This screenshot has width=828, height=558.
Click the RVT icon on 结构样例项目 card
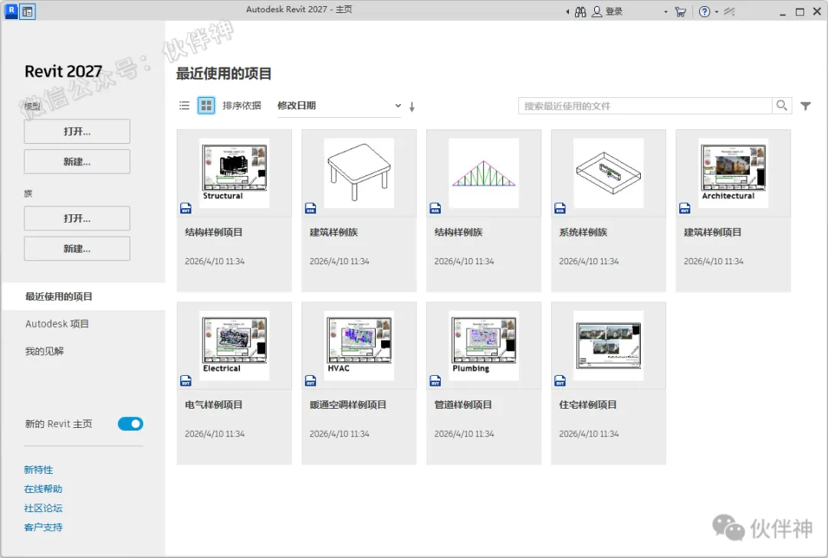pyautogui.click(x=186, y=208)
